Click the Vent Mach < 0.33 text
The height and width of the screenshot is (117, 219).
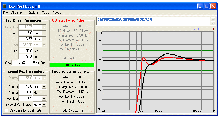72,101
